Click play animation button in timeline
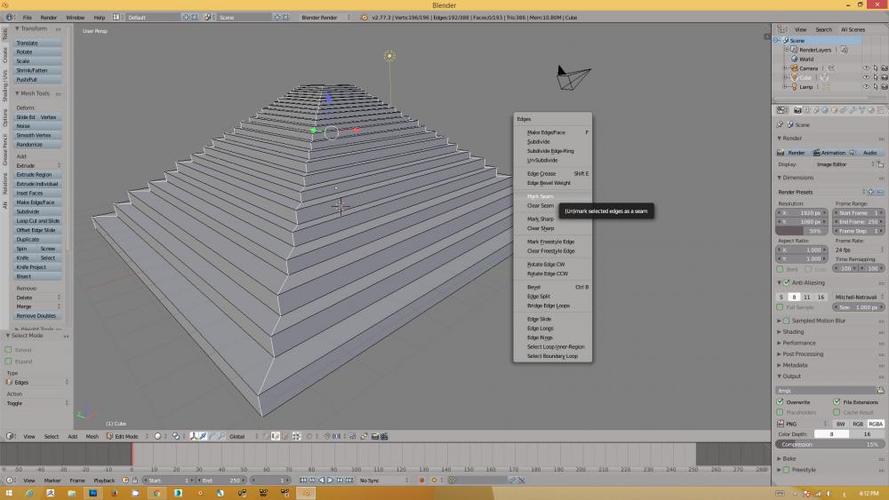Screen dimensions: 889x500 (x=331, y=480)
